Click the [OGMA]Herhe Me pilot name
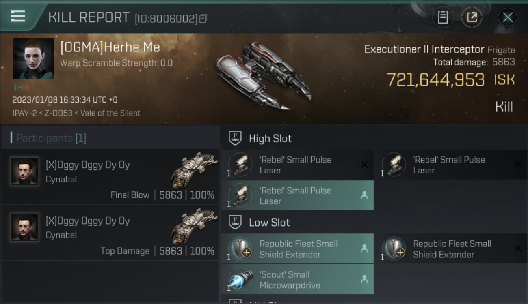The width and height of the screenshot is (528, 304). [x=110, y=47]
